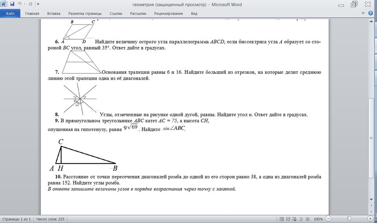The image size is (377, 223).
Task: Repeat the last action with redo icon
Action: (x=30, y=4)
